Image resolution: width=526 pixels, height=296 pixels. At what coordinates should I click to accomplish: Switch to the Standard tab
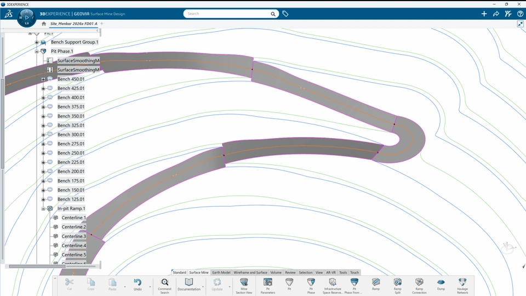coord(180,272)
